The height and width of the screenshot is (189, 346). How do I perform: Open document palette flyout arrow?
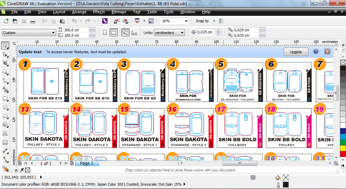[16, 170]
